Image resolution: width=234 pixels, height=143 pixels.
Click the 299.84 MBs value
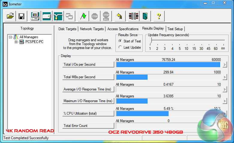pyautogui.click(x=168, y=72)
